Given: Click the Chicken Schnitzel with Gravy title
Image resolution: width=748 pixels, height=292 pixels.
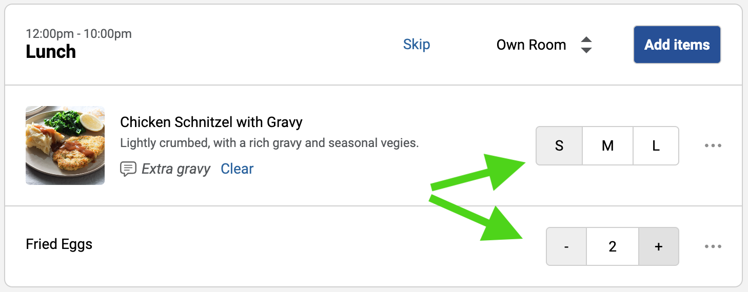Looking at the screenshot, I should (x=211, y=122).
